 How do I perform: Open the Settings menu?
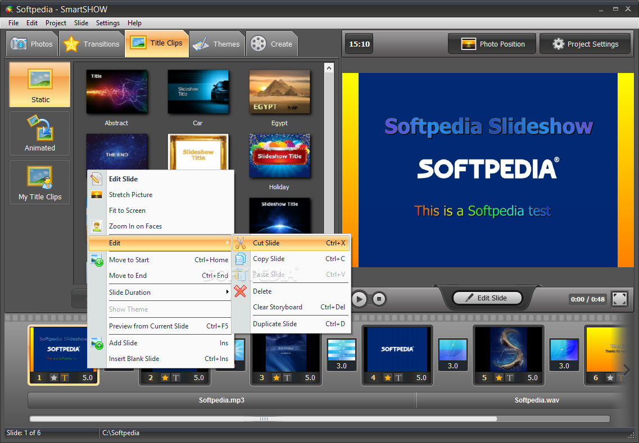[107, 23]
